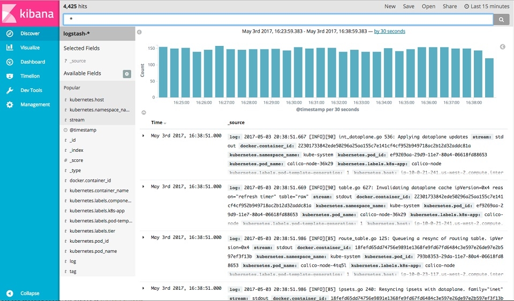Click the Kibana logo
Image resolution: width=514 pixels, height=301 pixels.
tap(29, 13)
